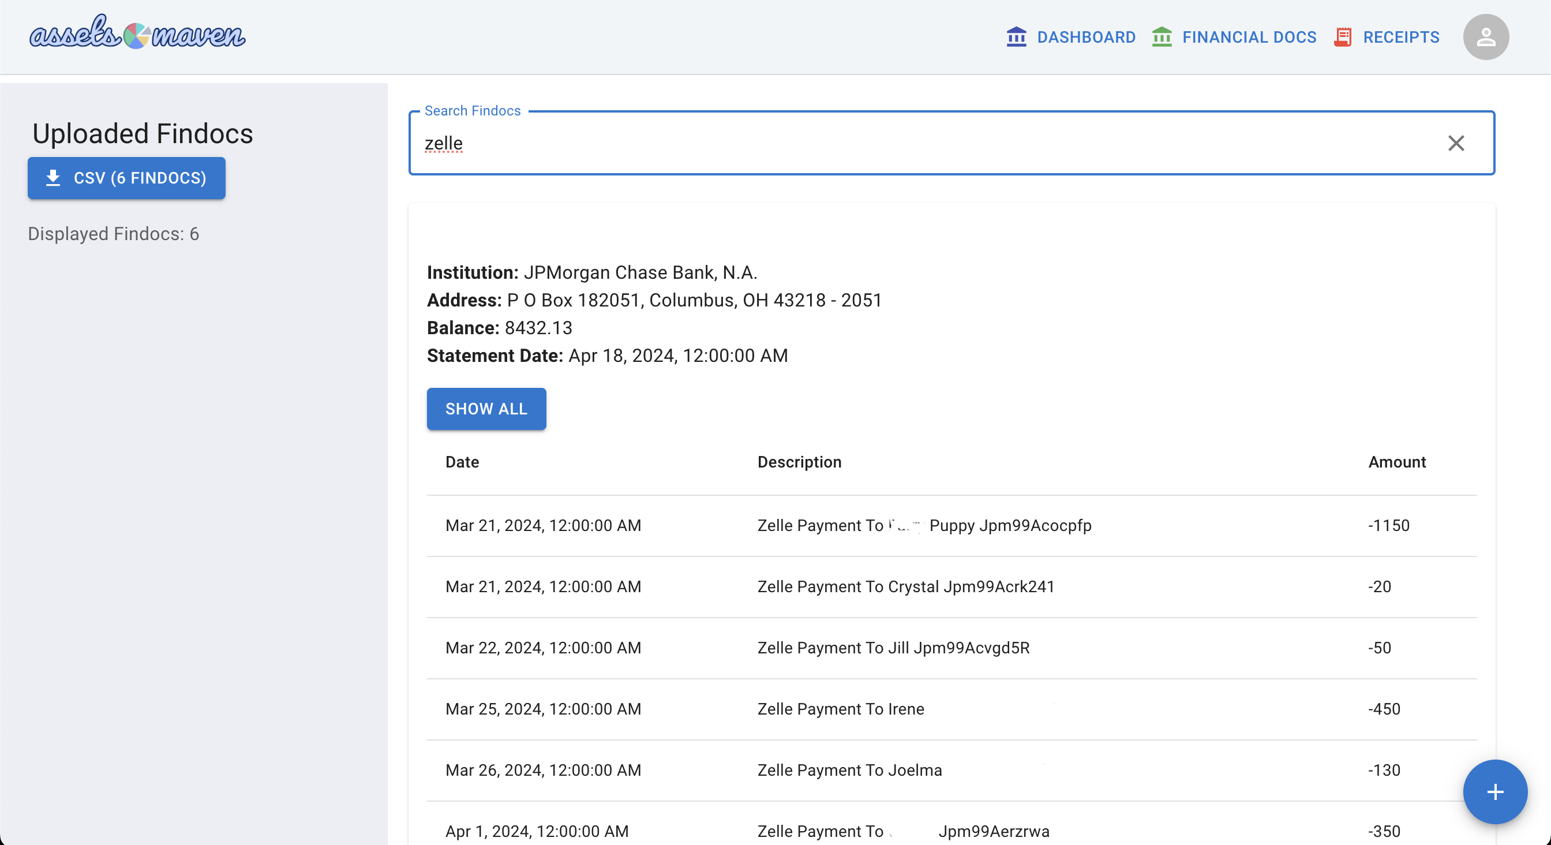This screenshot has height=845, width=1551.
Task: Clear the search with X icon
Action: [x=1456, y=143]
